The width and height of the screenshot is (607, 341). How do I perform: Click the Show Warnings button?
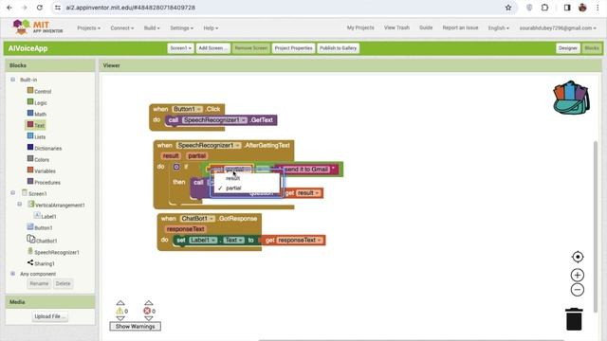click(135, 326)
